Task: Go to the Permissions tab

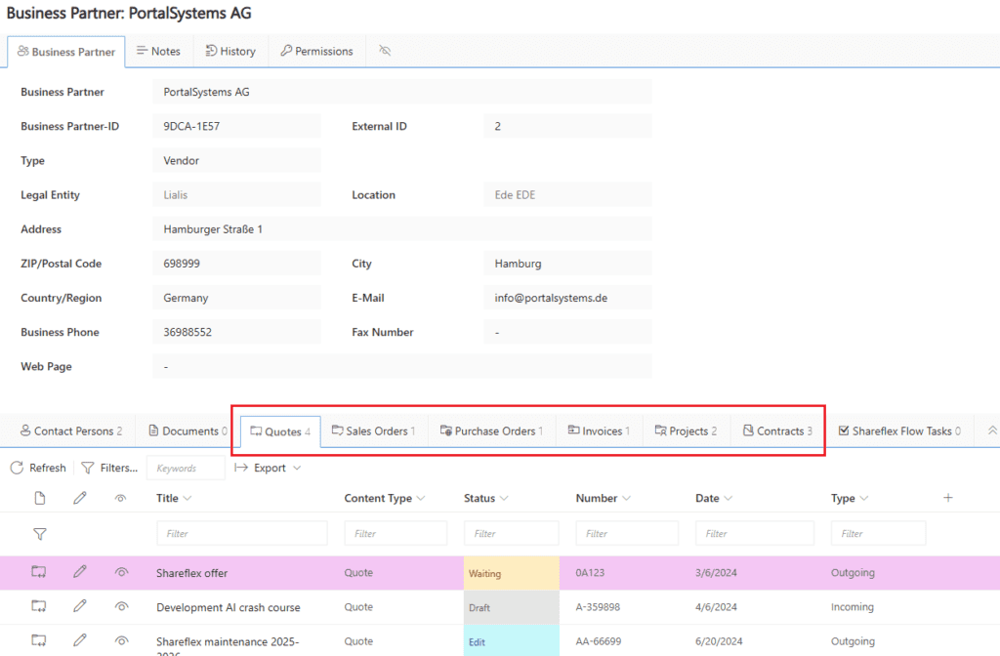Action: pyautogui.click(x=317, y=51)
